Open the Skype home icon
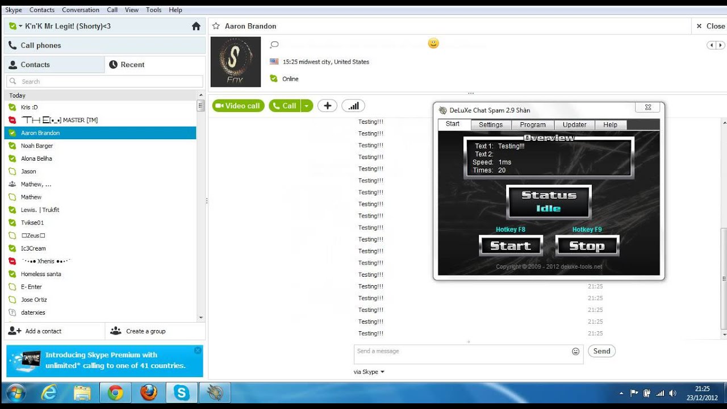 (196, 26)
